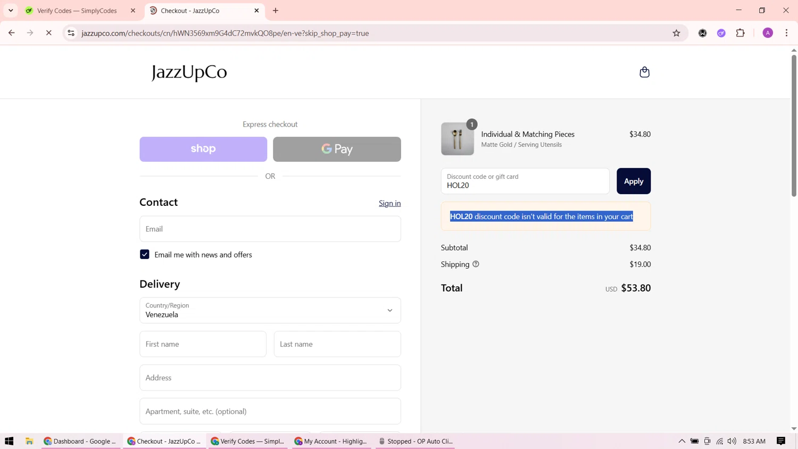The width and height of the screenshot is (798, 449).
Task: Expand the Country/Region dropdown
Action: tap(270, 310)
